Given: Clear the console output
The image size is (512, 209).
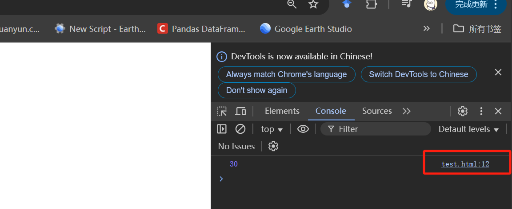Looking at the screenshot, I should coord(240,129).
